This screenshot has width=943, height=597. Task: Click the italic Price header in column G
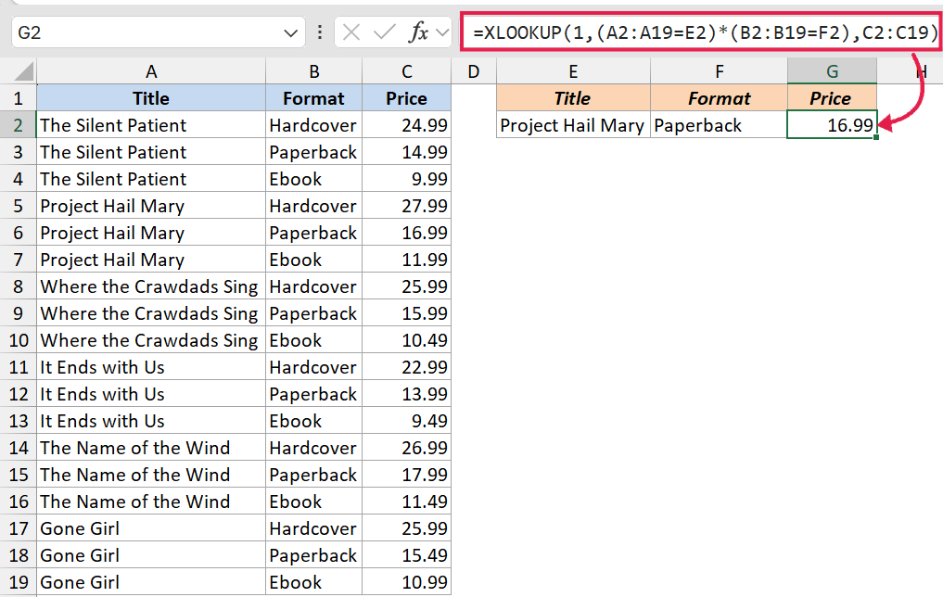832,98
